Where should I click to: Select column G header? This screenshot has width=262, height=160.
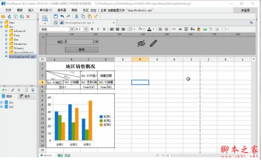[x=157, y=59]
